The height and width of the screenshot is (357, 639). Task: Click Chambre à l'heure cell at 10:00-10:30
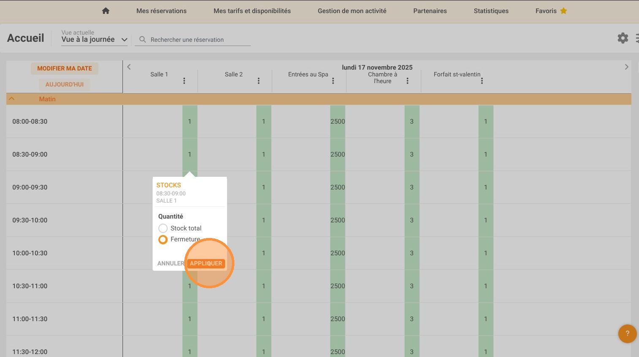coord(412,253)
